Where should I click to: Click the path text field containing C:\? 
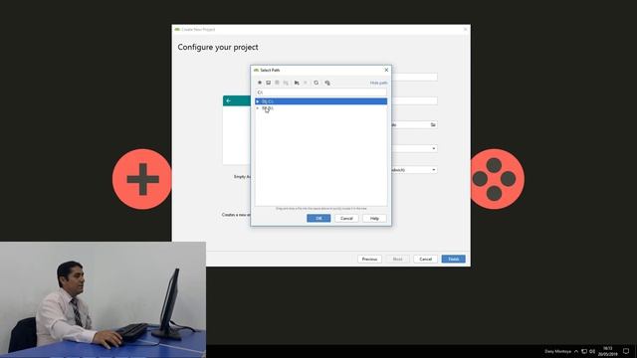click(x=320, y=92)
